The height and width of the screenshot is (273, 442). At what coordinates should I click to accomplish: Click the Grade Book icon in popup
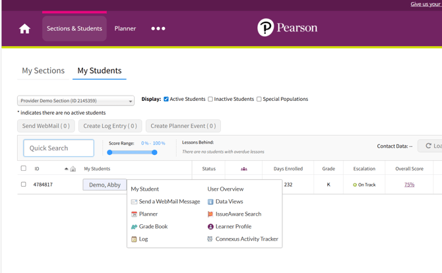pos(134,227)
